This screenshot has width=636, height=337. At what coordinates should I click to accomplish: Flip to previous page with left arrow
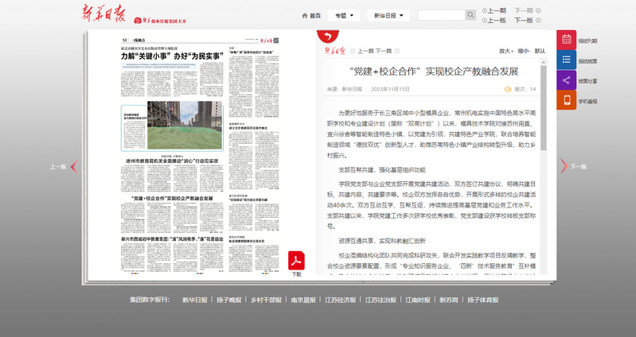coord(73,166)
